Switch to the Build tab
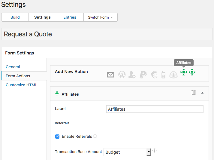The width and height of the screenshot is (214, 160). [x=15, y=17]
